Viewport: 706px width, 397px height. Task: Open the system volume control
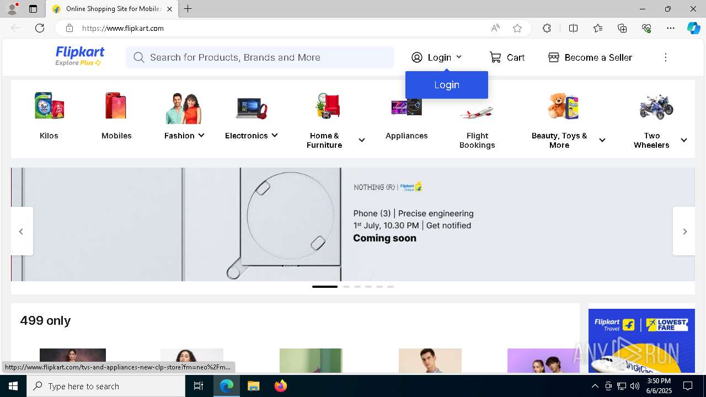click(635, 386)
